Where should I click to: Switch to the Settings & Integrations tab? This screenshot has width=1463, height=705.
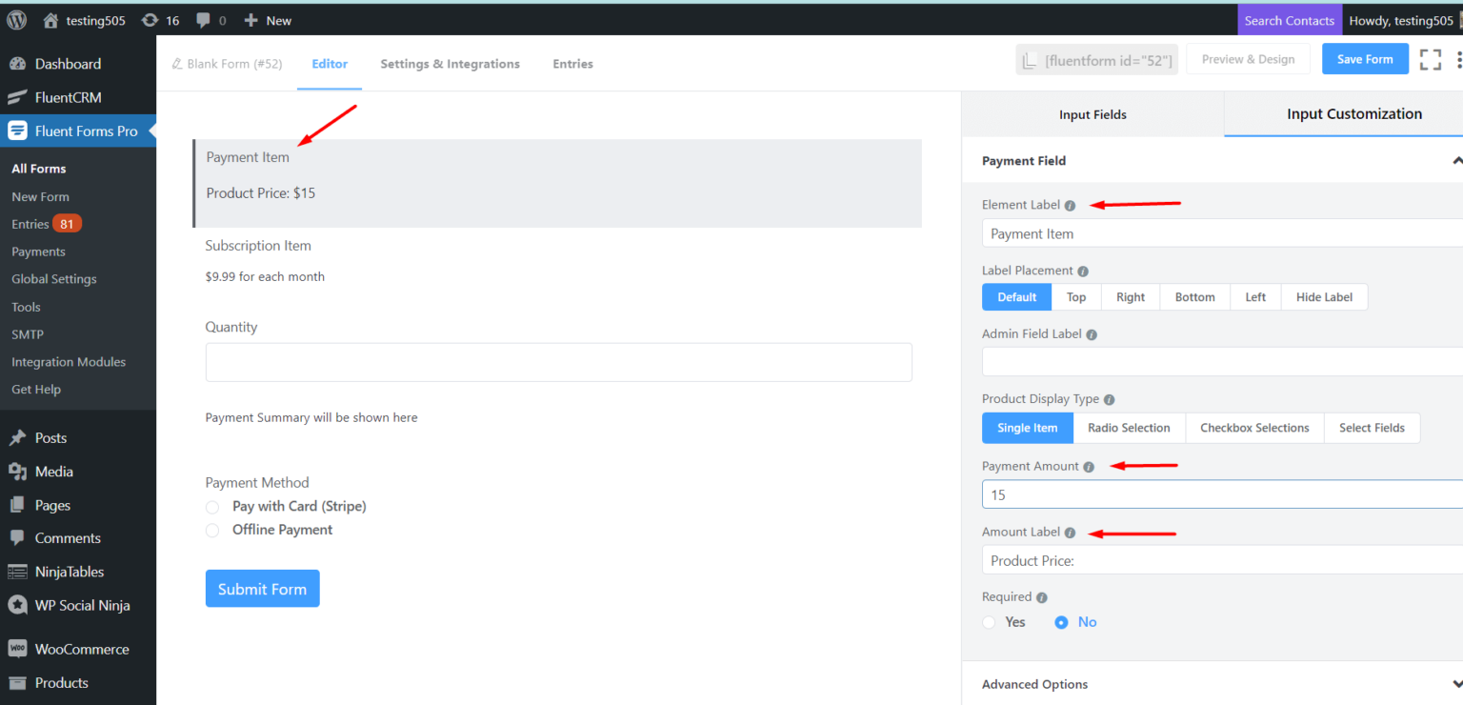[x=449, y=64]
